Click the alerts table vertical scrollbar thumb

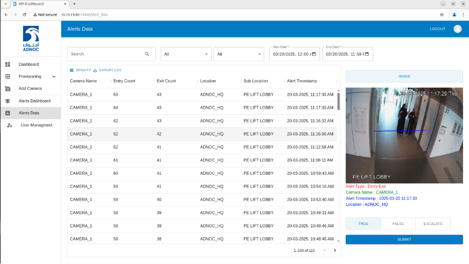point(339,102)
